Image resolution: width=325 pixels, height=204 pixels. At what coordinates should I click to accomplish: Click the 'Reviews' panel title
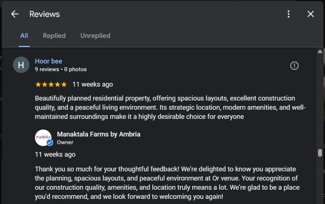tap(44, 14)
